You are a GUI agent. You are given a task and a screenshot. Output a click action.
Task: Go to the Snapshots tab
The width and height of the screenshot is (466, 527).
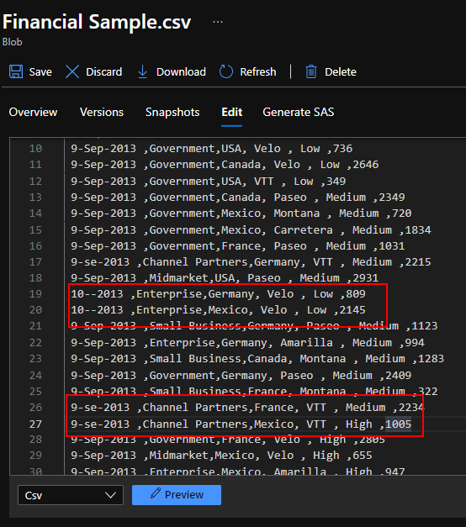(172, 112)
